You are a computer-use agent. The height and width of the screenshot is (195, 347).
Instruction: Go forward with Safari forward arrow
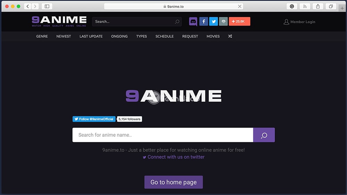coord(35,6)
